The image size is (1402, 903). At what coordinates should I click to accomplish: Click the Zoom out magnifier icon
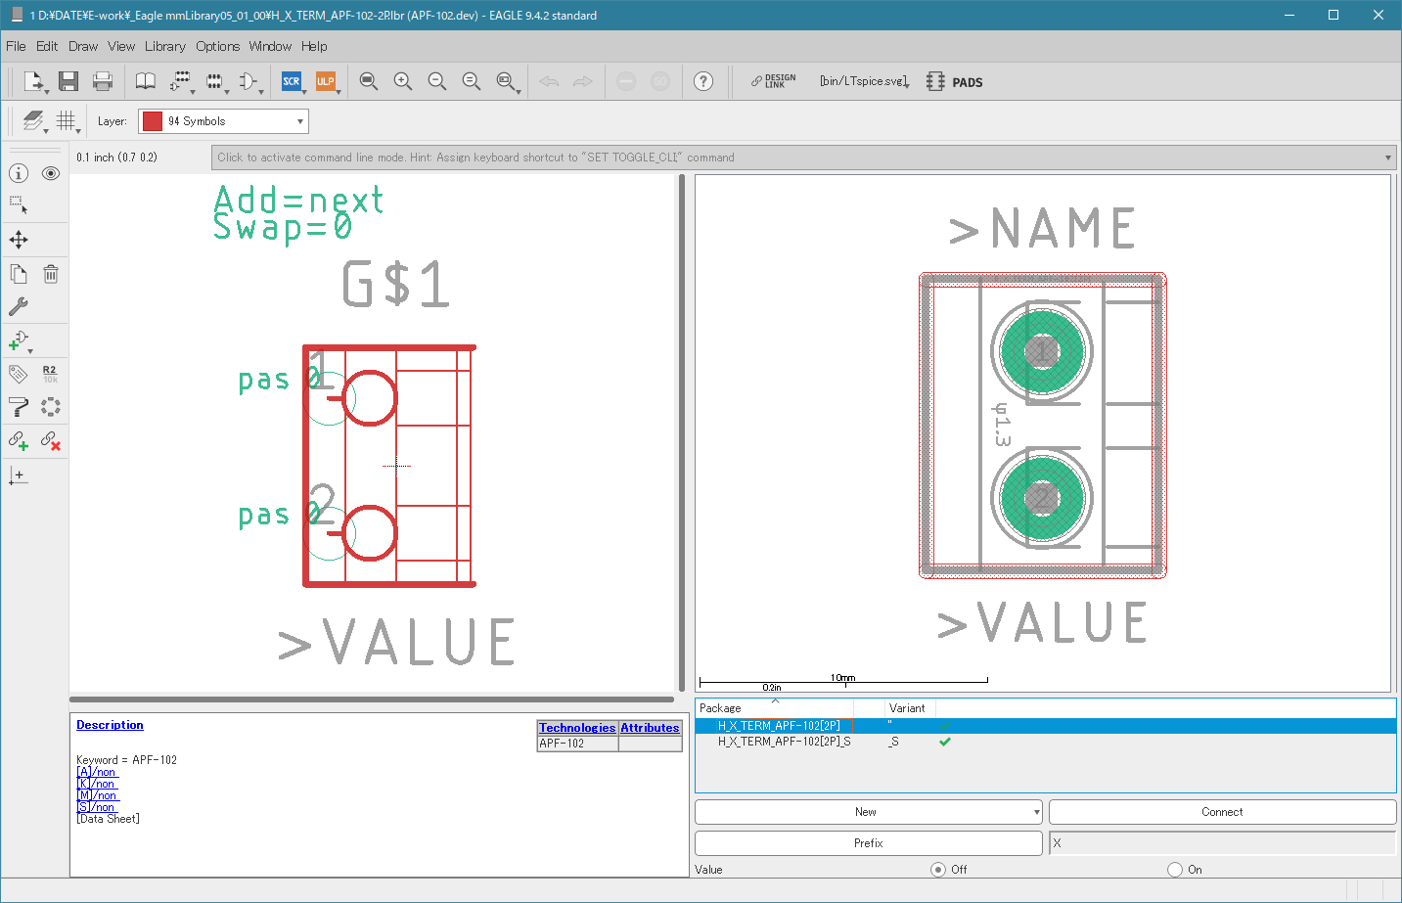(437, 81)
